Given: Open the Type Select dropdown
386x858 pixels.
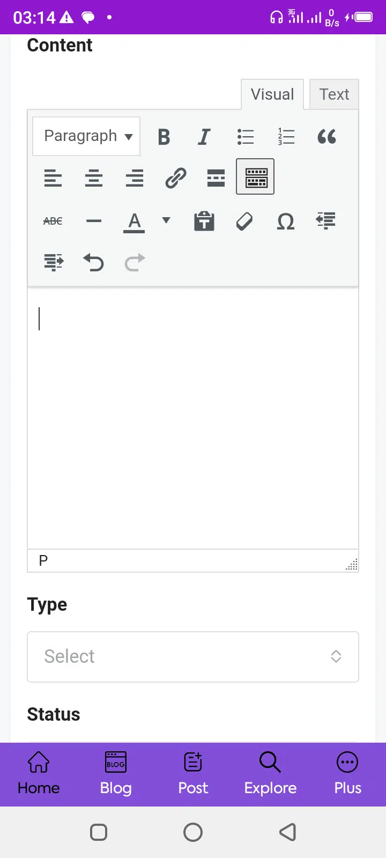Looking at the screenshot, I should click(193, 657).
